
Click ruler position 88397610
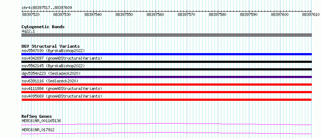(311, 14)
